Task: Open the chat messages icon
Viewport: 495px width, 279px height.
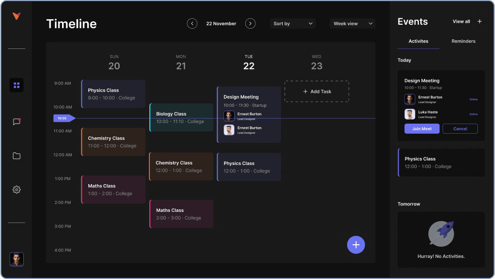Action: pyautogui.click(x=17, y=122)
